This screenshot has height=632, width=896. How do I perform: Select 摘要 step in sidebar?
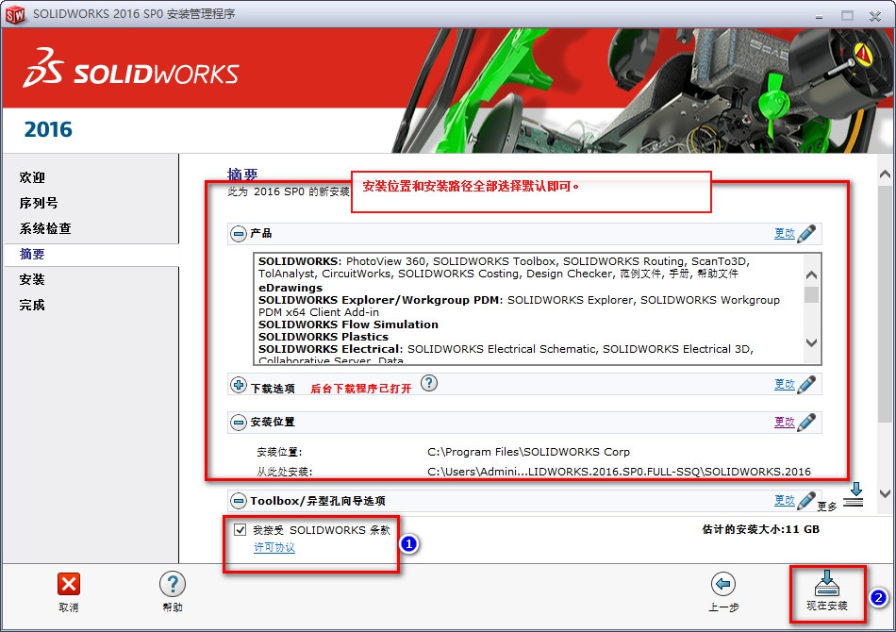[32, 255]
